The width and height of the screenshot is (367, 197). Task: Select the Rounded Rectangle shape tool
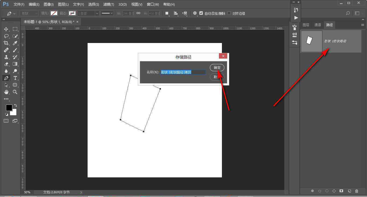(x=15, y=85)
